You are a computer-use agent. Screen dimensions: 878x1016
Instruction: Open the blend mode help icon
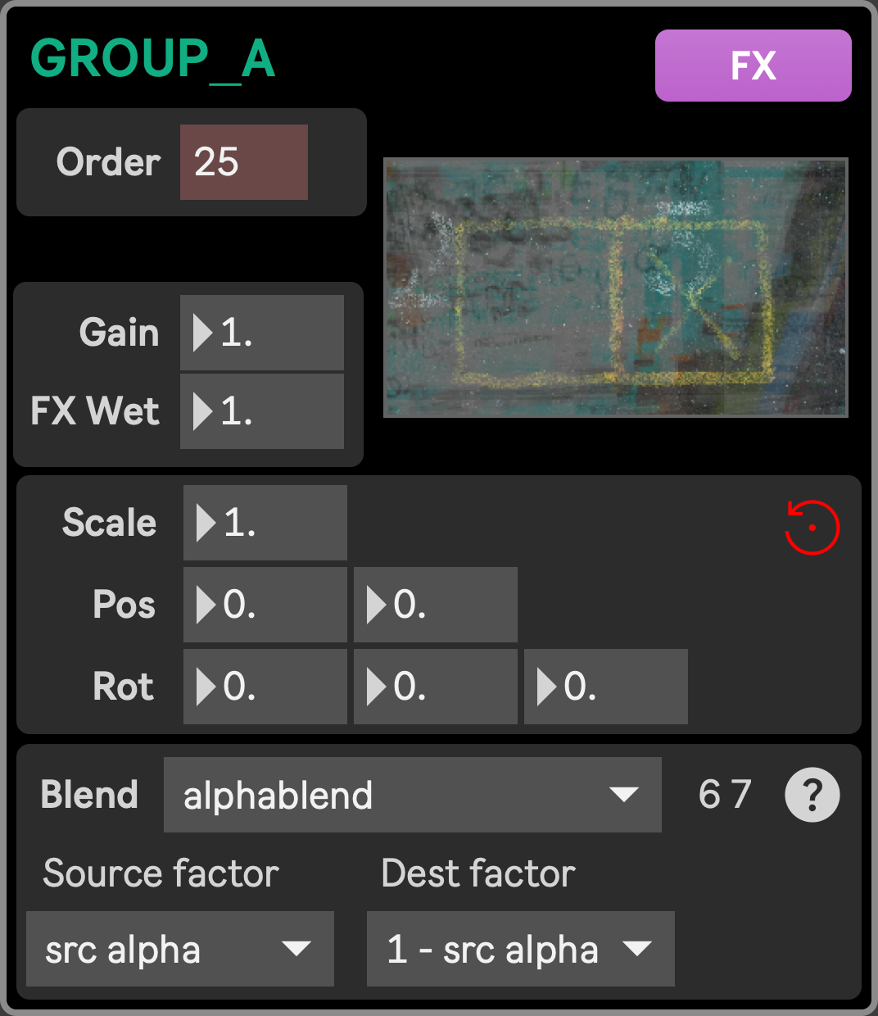coord(812,795)
